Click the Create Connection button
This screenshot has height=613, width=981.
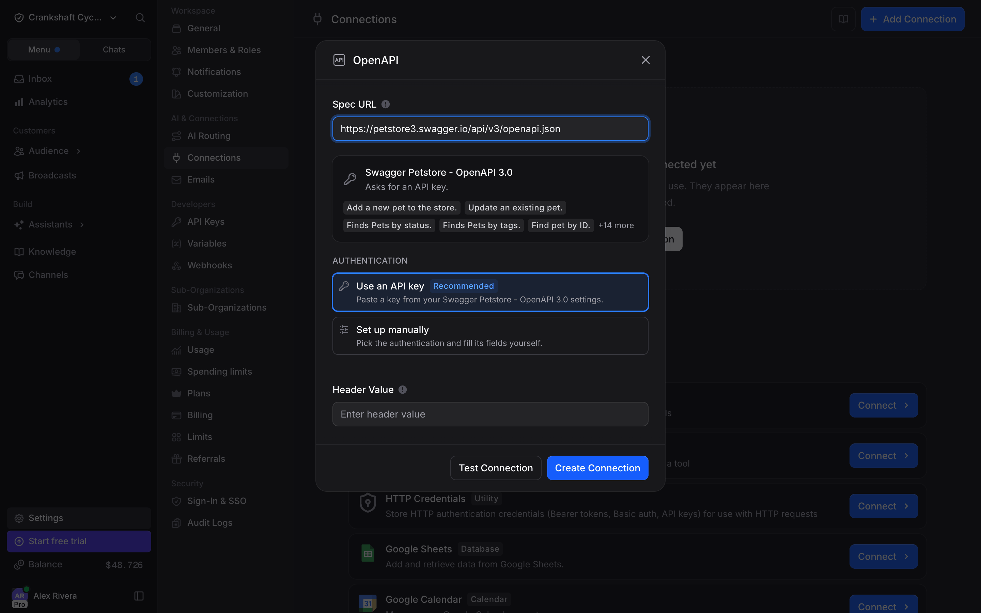point(597,468)
